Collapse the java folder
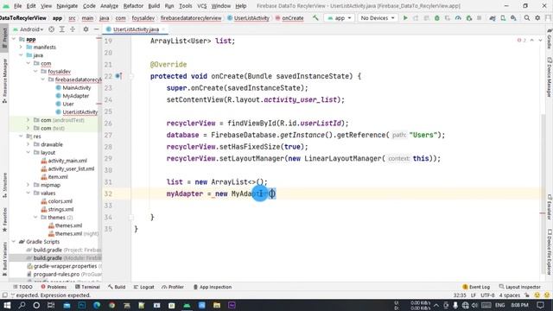 (21, 55)
